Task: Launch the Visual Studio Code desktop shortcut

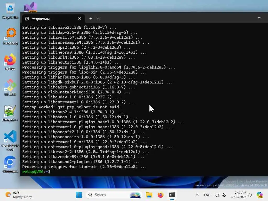Action: (10, 141)
